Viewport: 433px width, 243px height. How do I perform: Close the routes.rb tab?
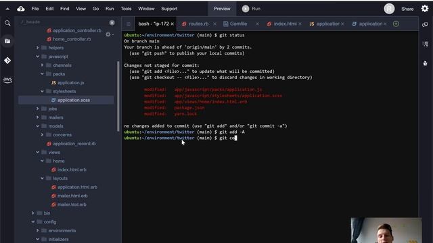pyautogui.click(x=214, y=24)
